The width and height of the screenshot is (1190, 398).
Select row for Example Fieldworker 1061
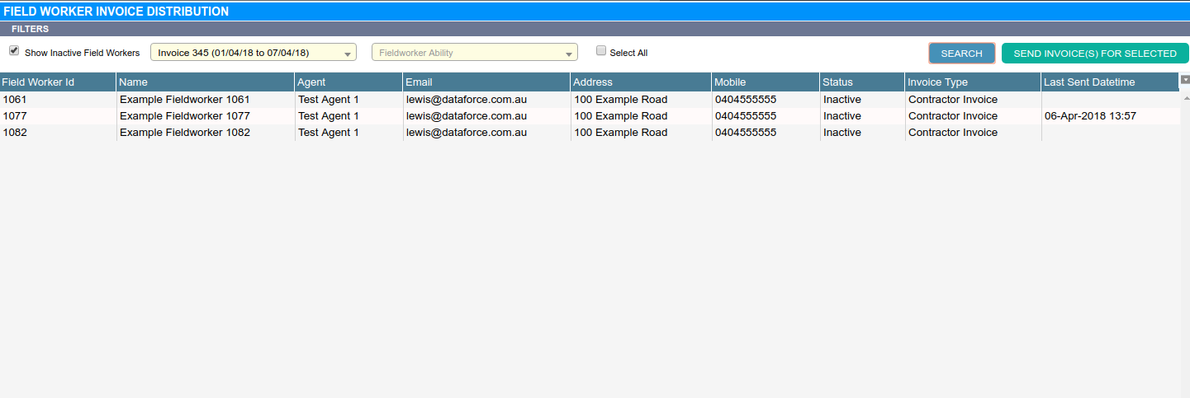(x=184, y=100)
